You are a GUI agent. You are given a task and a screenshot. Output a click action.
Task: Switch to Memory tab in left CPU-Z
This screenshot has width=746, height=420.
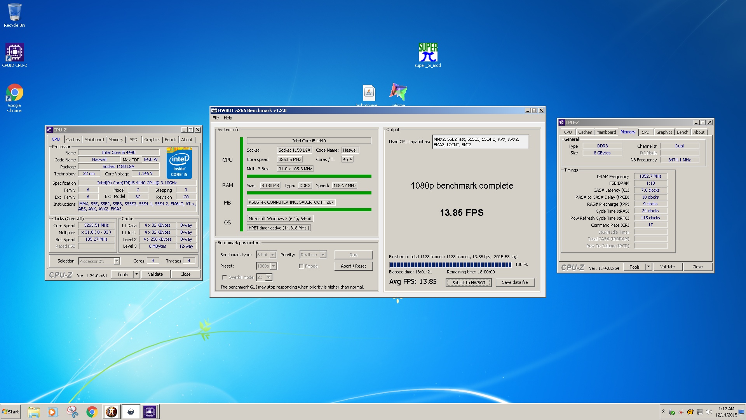pyautogui.click(x=116, y=140)
